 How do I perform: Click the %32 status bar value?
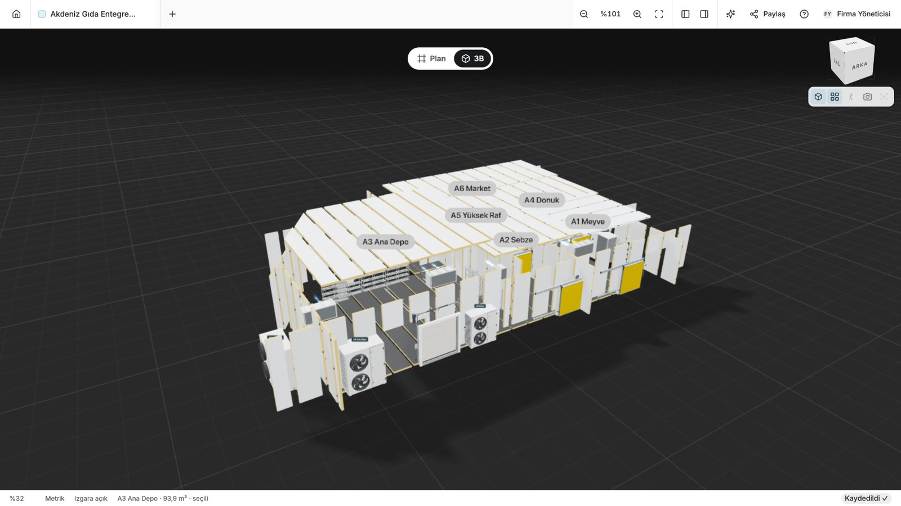click(17, 499)
